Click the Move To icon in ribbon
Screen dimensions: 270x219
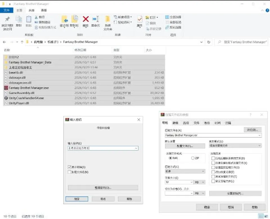(64, 19)
